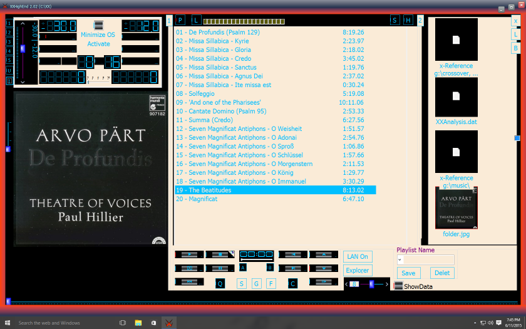The image size is (526, 329).
Task: Select track 20 - Magnificat
Action: coord(275,199)
